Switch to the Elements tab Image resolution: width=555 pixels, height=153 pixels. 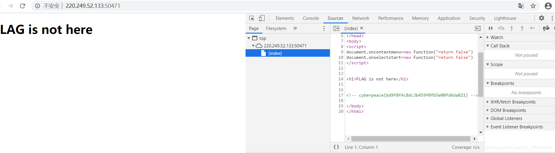tap(284, 18)
